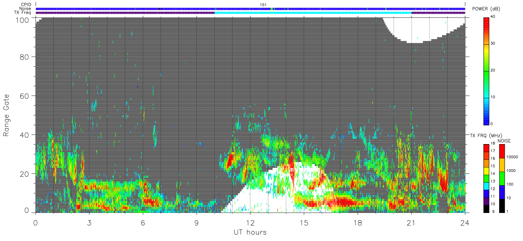Click the 20 tick on POWER scale

pos(493,70)
